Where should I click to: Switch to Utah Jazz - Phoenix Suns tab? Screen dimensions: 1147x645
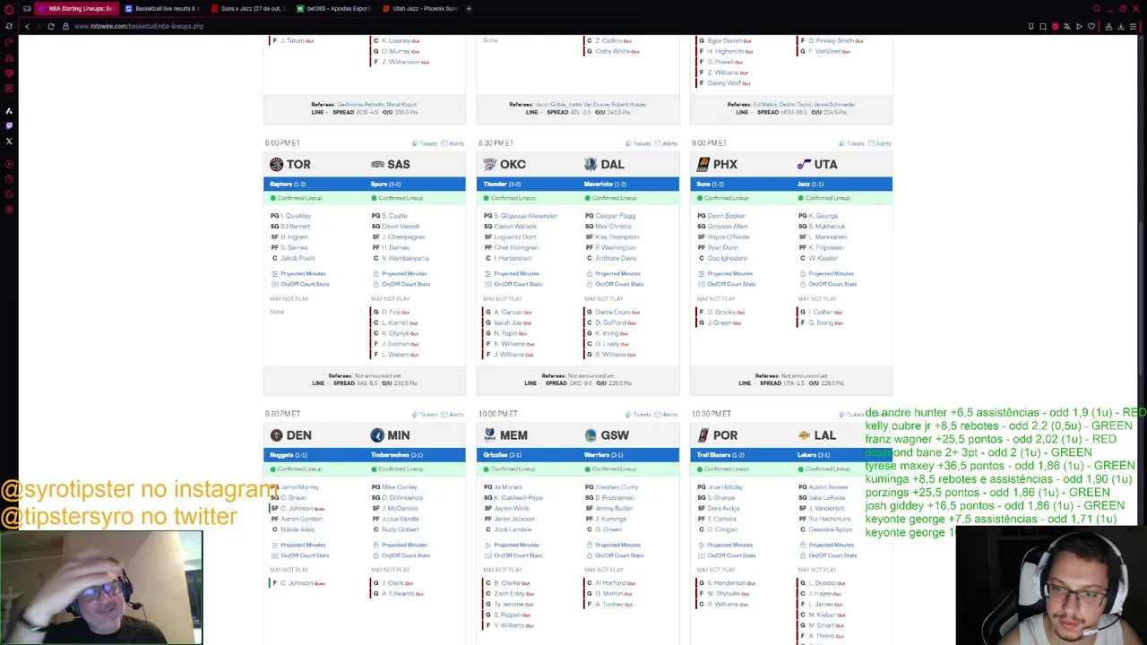[x=419, y=8]
